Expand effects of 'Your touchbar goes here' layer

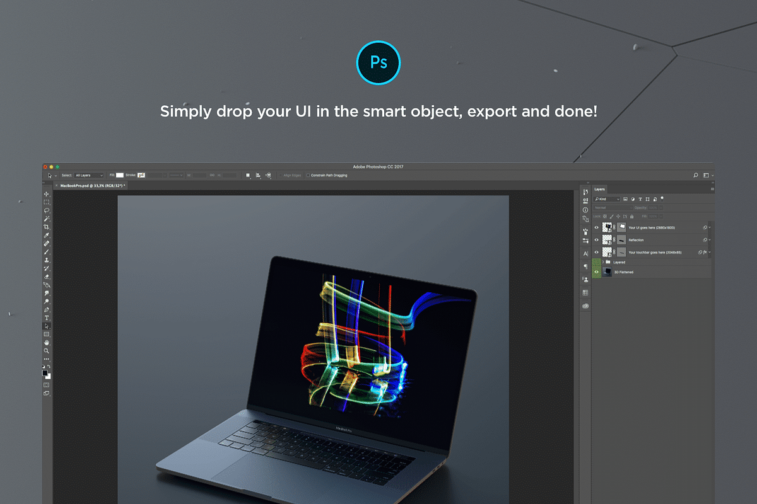pyautogui.click(x=710, y=252)
